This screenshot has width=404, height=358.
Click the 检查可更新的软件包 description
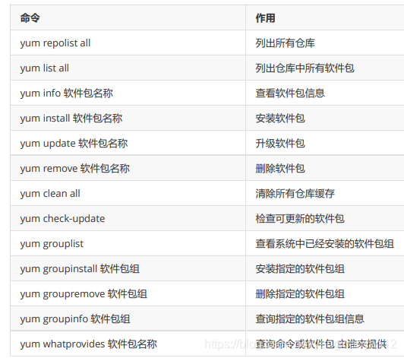(325, 218)
